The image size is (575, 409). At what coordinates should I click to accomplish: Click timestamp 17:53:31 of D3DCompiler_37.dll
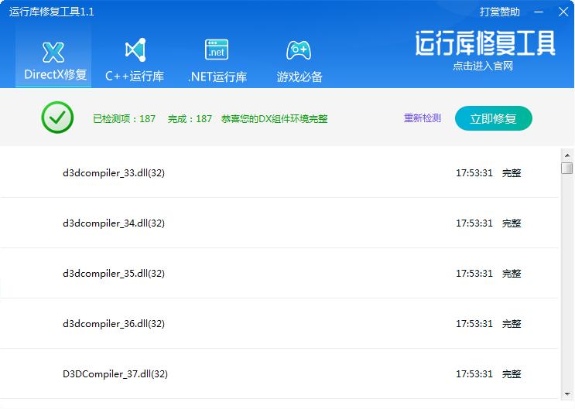[x=474, y=373]
